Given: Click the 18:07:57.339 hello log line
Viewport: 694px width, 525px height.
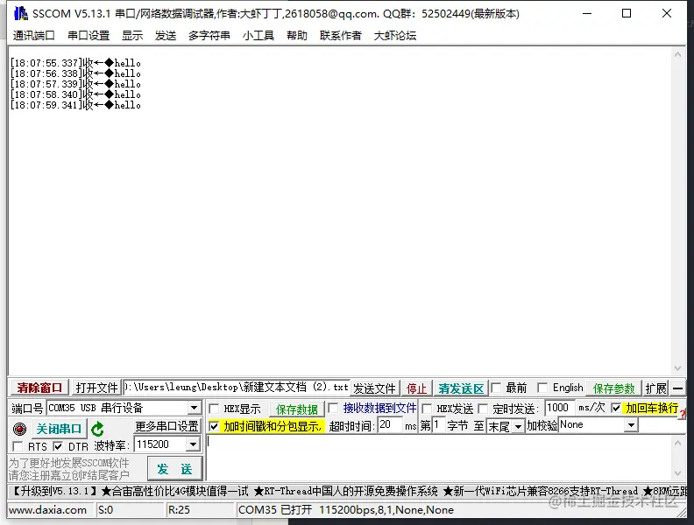Looking at the screenshot, I should [x=75, y=84].
